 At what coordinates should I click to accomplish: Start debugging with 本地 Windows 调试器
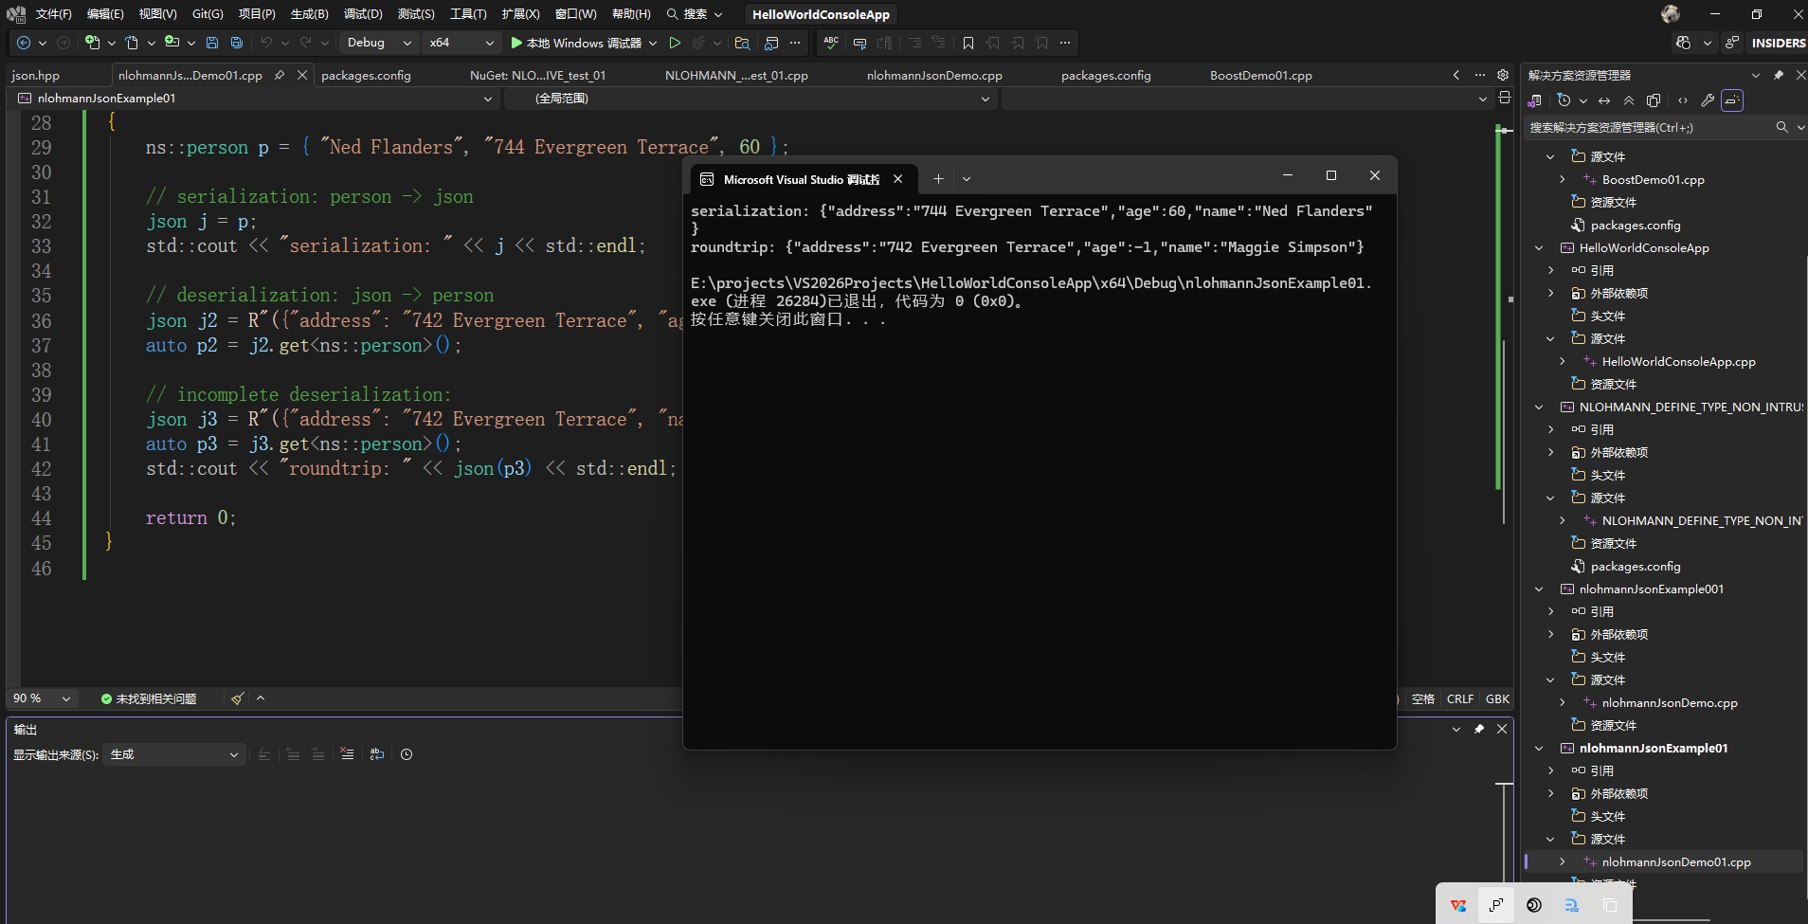pyautogui.click(x=575, y=43)
